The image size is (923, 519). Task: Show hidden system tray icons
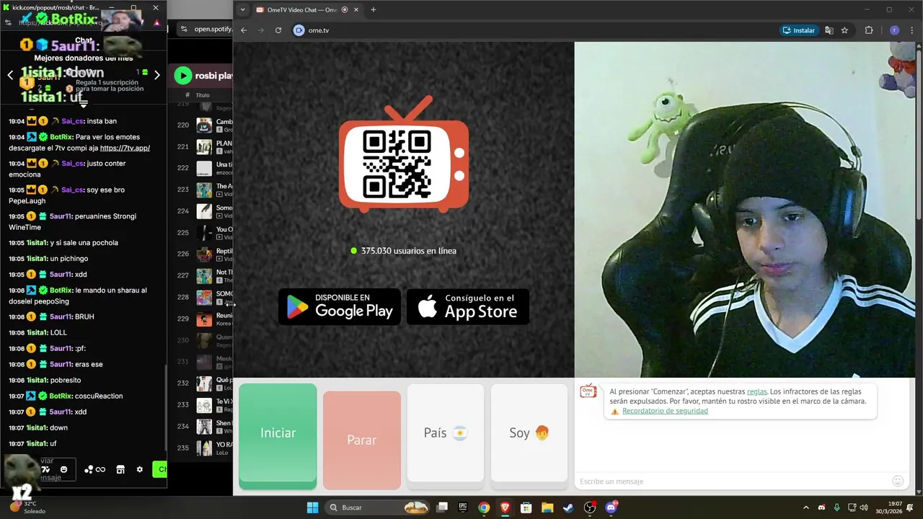806,507
